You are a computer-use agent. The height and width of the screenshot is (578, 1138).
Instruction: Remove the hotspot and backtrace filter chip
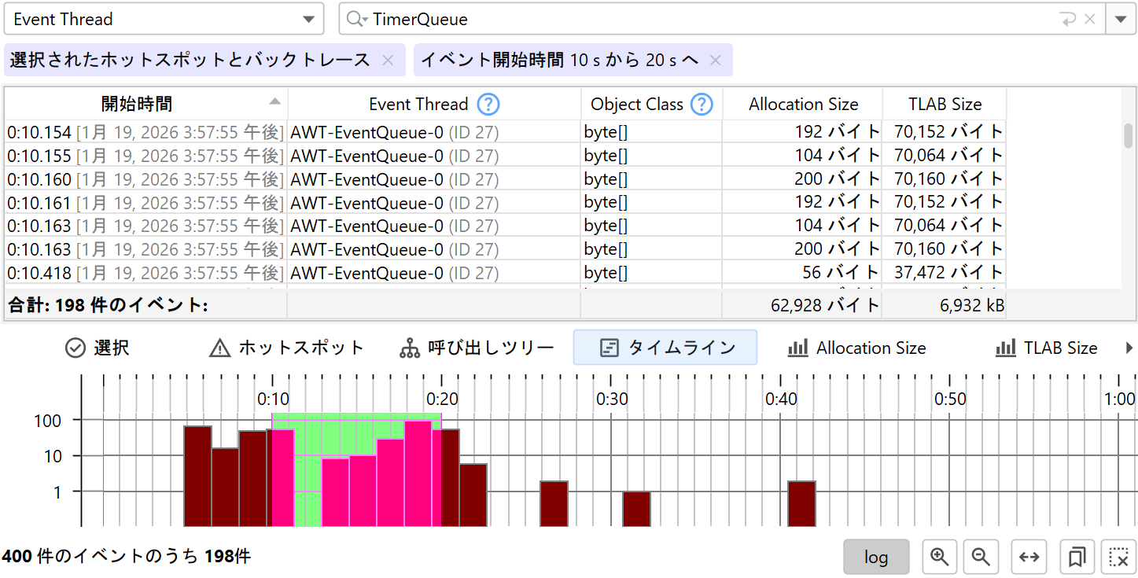[387, 60]
